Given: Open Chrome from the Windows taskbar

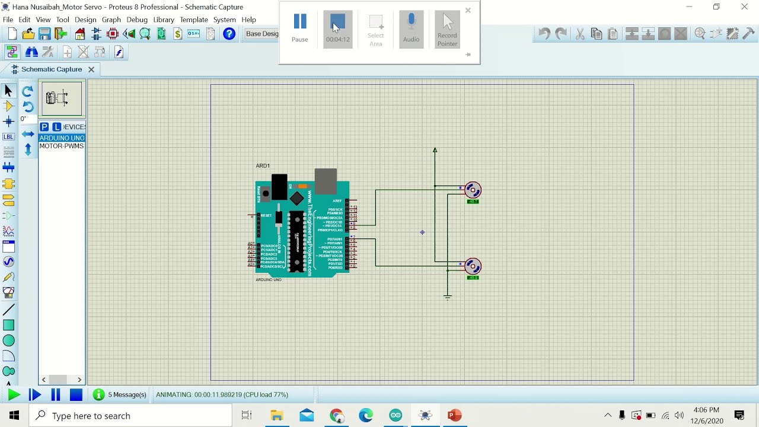Looking at the screenshot, I should pos(337,415).
